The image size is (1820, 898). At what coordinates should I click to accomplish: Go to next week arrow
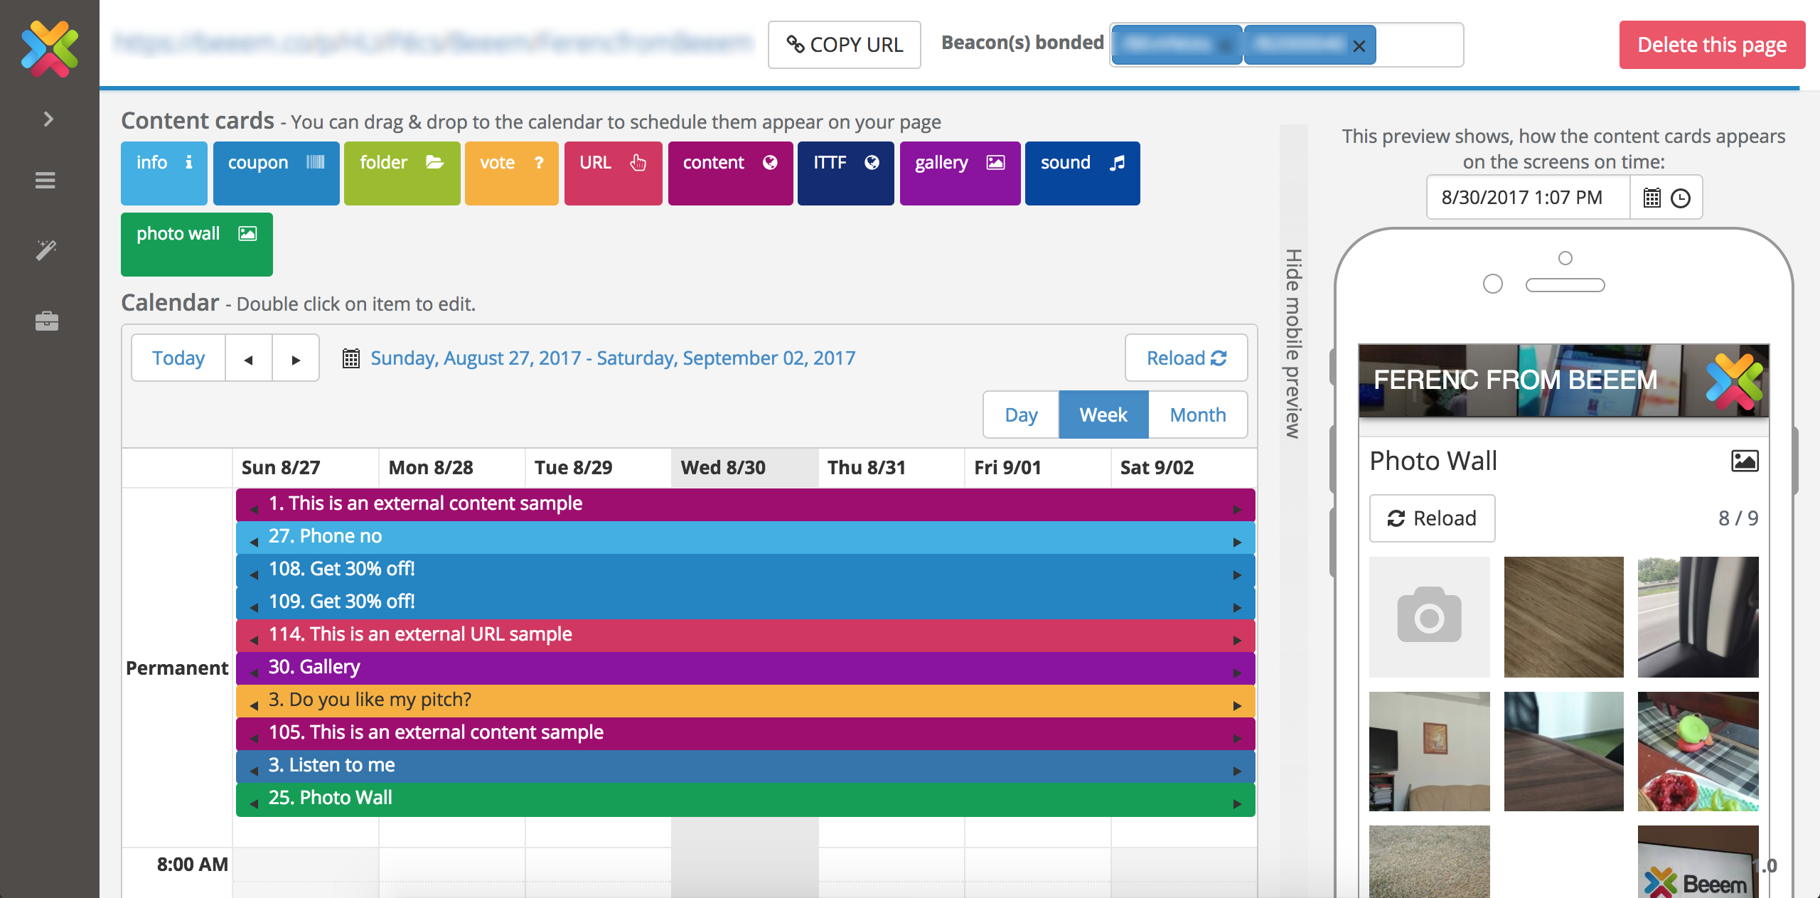[296, 358]
